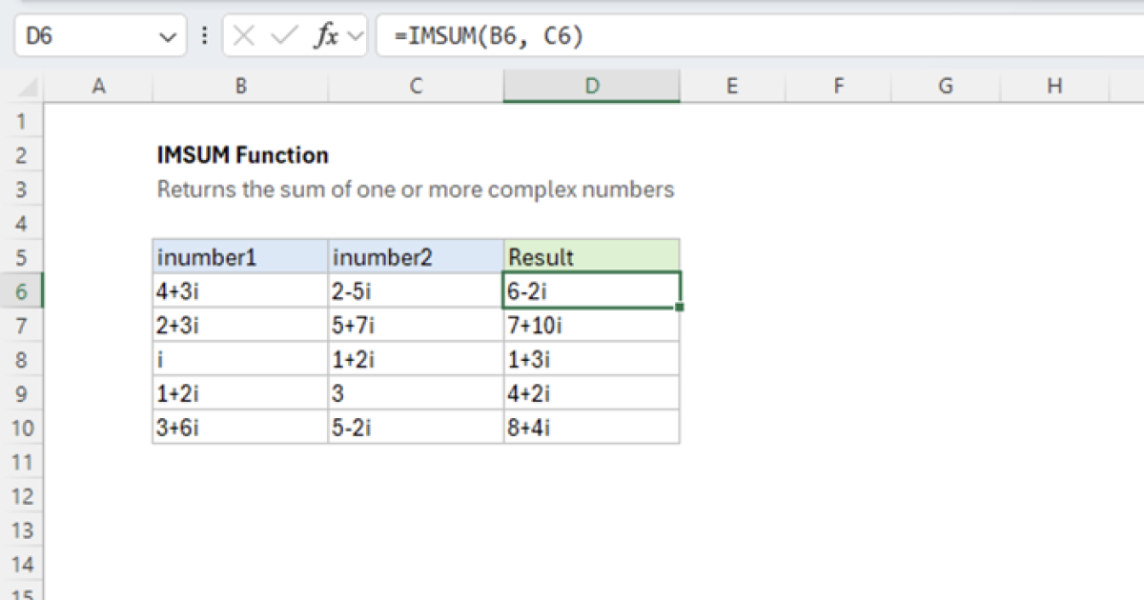Click the three-dot separator beside the Name Box

205,36
